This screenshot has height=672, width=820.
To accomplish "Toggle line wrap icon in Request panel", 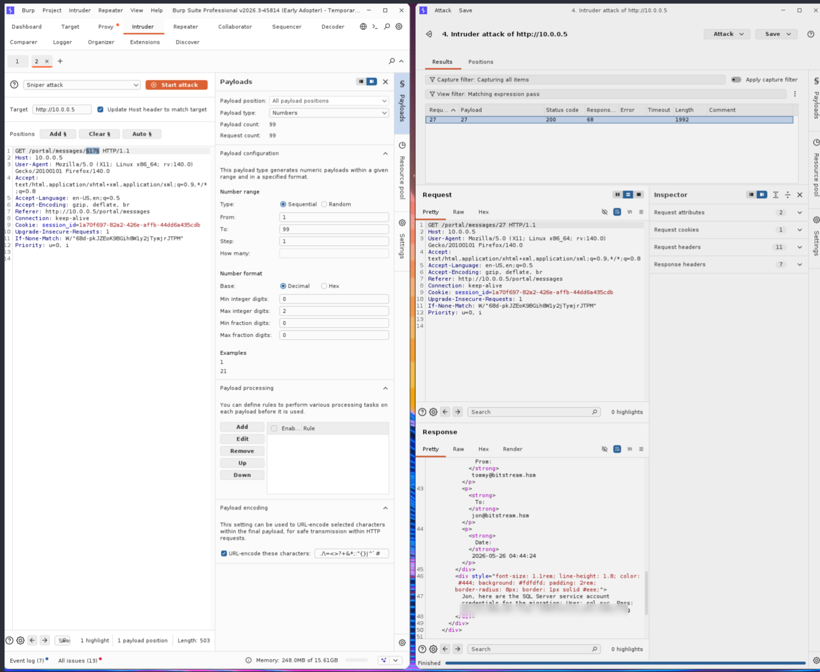I will [617, 212].
